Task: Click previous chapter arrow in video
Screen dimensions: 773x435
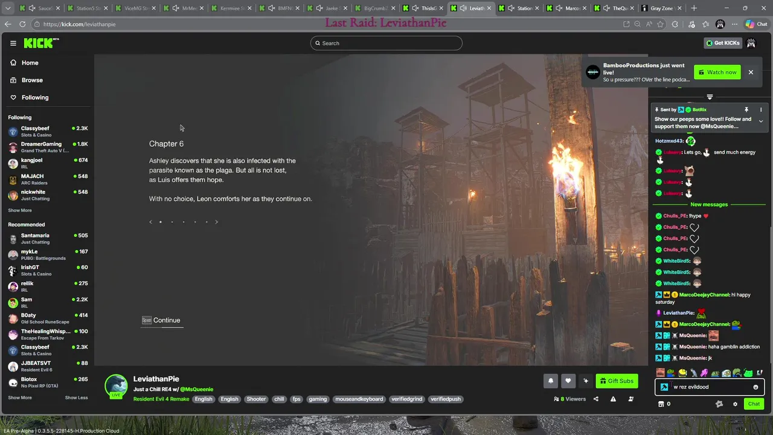Action: 150,222
